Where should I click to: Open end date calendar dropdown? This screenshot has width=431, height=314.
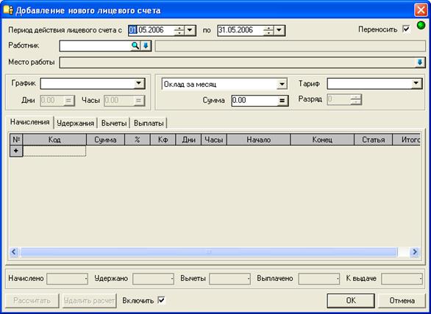click(x=279, y=30)
